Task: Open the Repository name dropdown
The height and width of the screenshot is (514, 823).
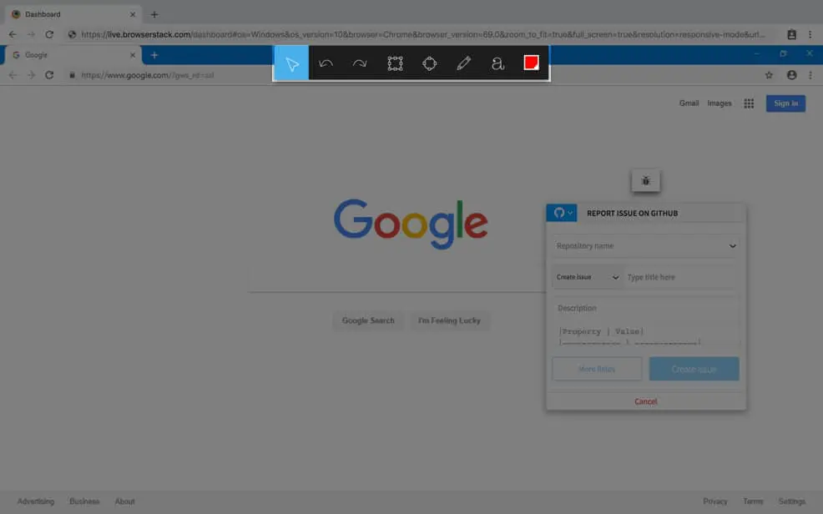Action: tap(646, 246)
